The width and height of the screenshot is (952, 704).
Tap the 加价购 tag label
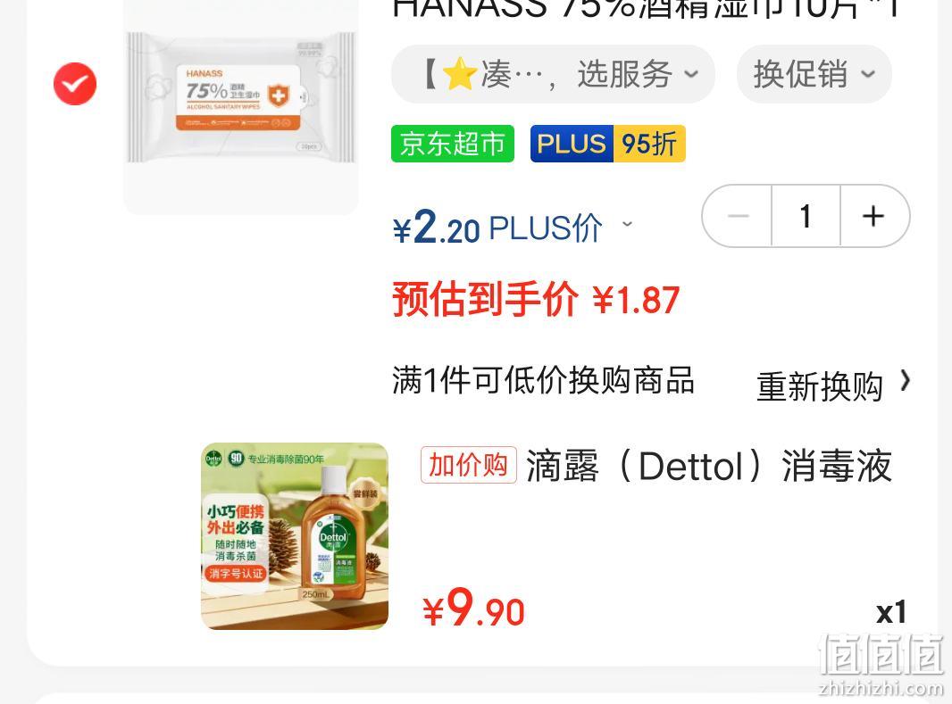pos(468,465)
